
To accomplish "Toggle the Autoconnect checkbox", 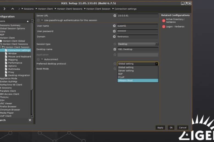I will [42, 59].
